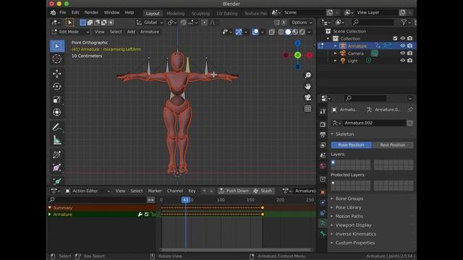
Task: Toggle X-ray view icon
Action: pos(272,32)
